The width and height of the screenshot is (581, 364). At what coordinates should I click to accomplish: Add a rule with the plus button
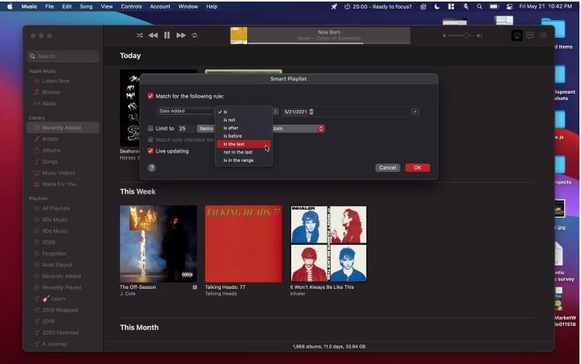415,112
